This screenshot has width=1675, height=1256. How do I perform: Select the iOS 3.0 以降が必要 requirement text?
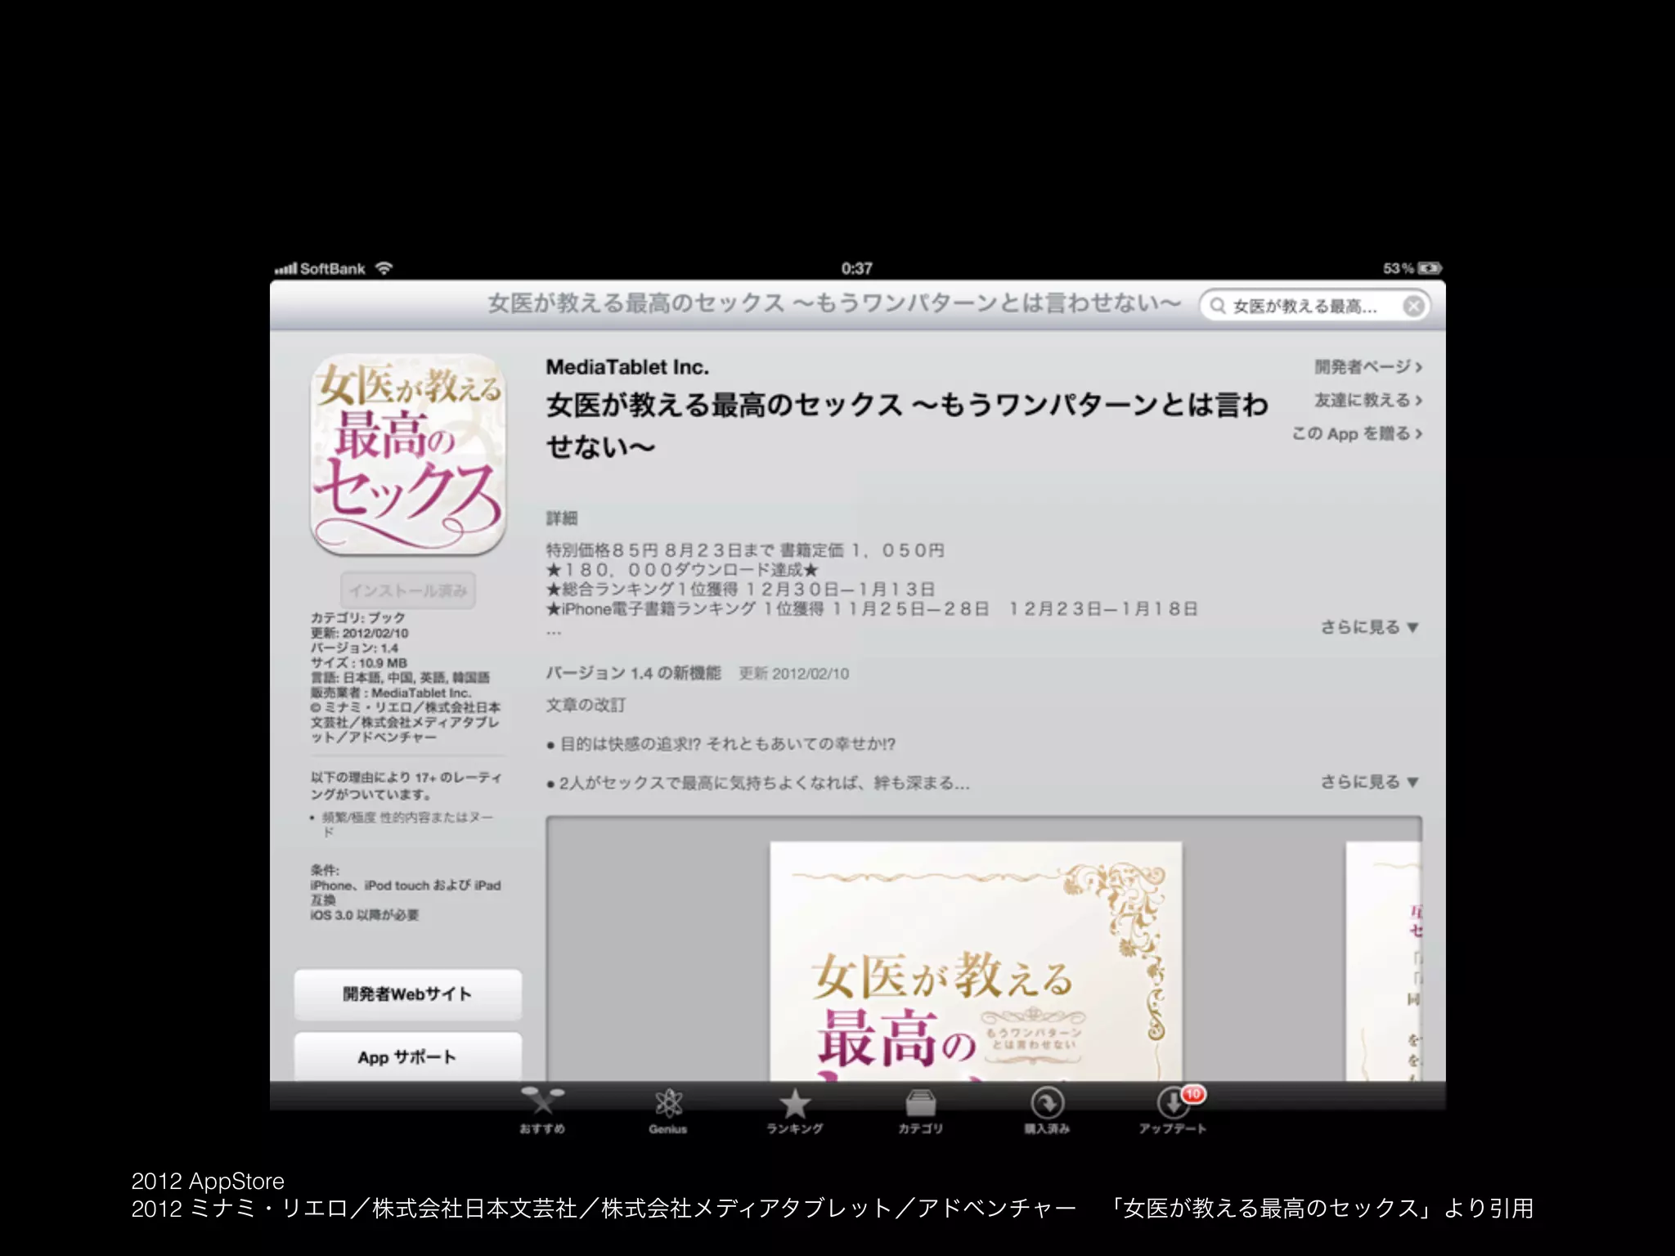click(x=364, y=915)
